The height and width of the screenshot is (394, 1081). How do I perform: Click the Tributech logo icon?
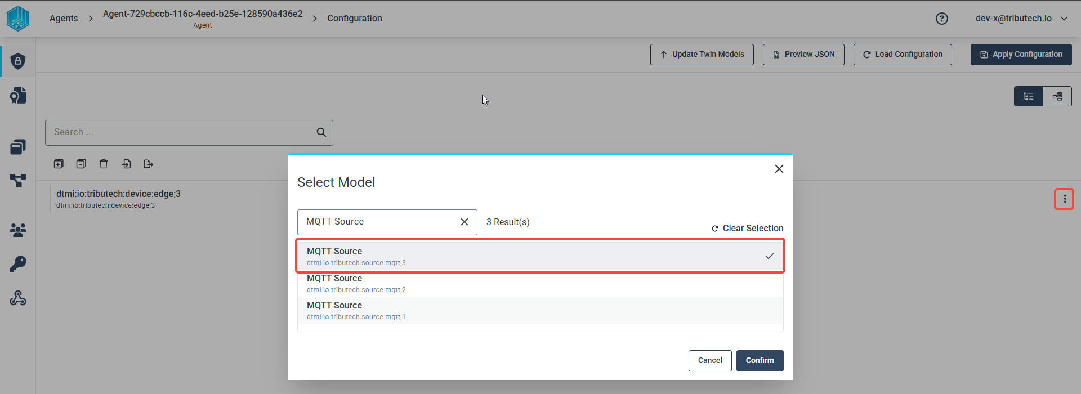18,18
